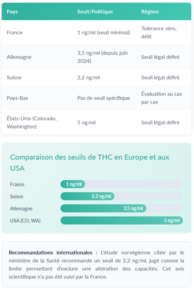This screenshot has width=194, height=291.
Task: Click the USA (CO, WA) chart label
Action: [25, 221]
